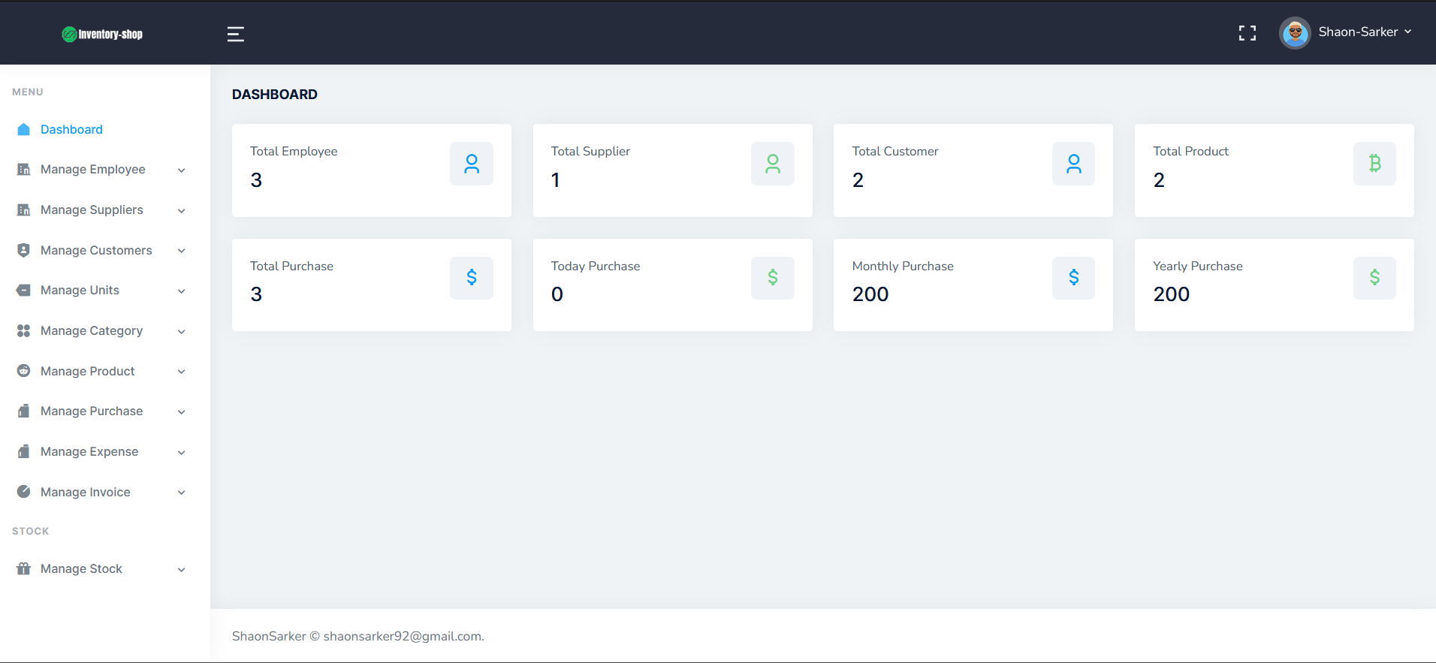Click the Total Product bitcoin icon
1436x663 pixels.
[x=1374, y=164]
